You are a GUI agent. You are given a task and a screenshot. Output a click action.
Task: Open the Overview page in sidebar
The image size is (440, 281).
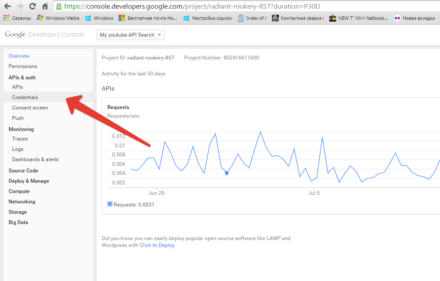coord(19,56)
